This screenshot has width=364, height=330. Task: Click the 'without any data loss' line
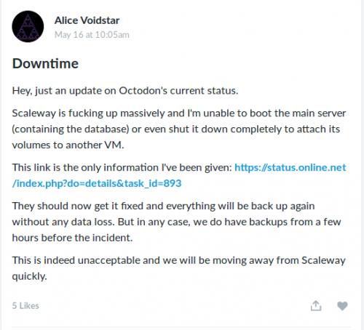point(176,222)
